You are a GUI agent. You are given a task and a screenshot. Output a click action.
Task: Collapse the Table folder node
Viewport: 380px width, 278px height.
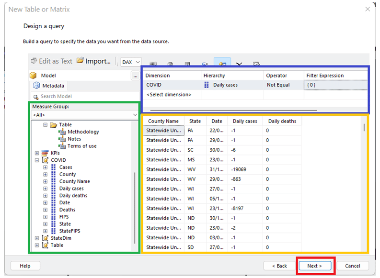pos(45,125)
